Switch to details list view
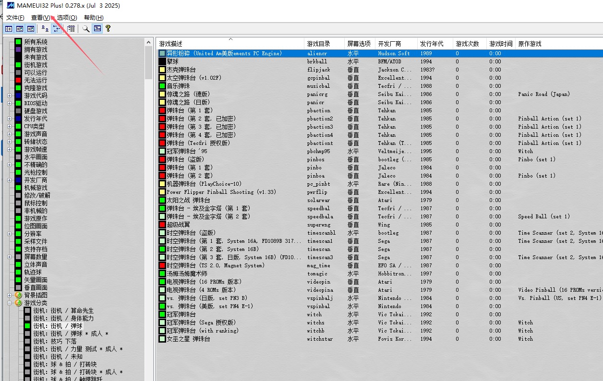 pos(71,29)
